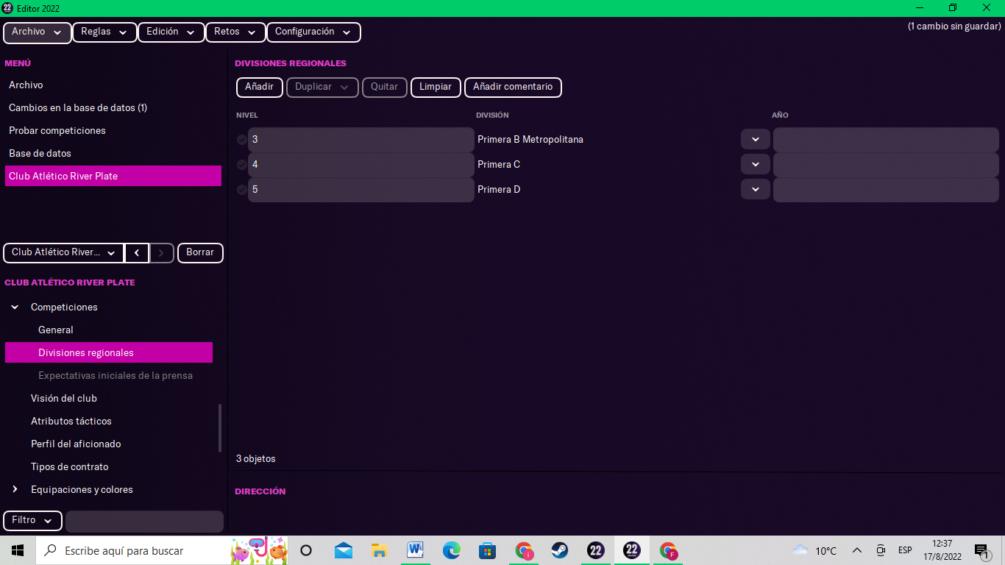Click the Windows taskbar search box

(x=162, y=550)
